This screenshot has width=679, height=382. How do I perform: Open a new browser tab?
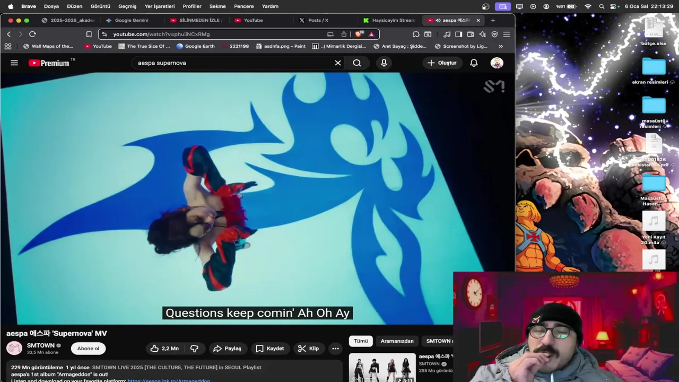tap(493, 20)
